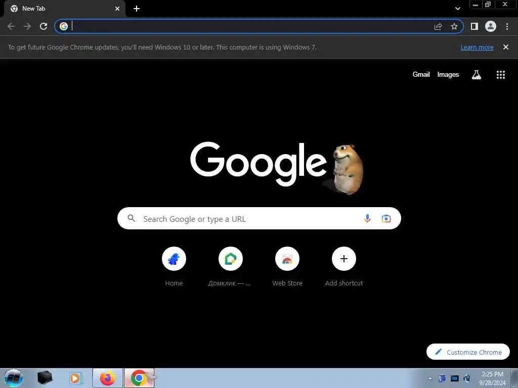
Task: Click the Search Google or type a URL box
Action: [259, 218]
